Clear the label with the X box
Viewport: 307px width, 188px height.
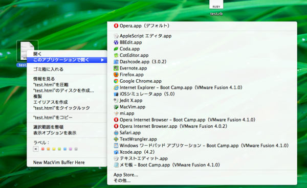(36, 149)
